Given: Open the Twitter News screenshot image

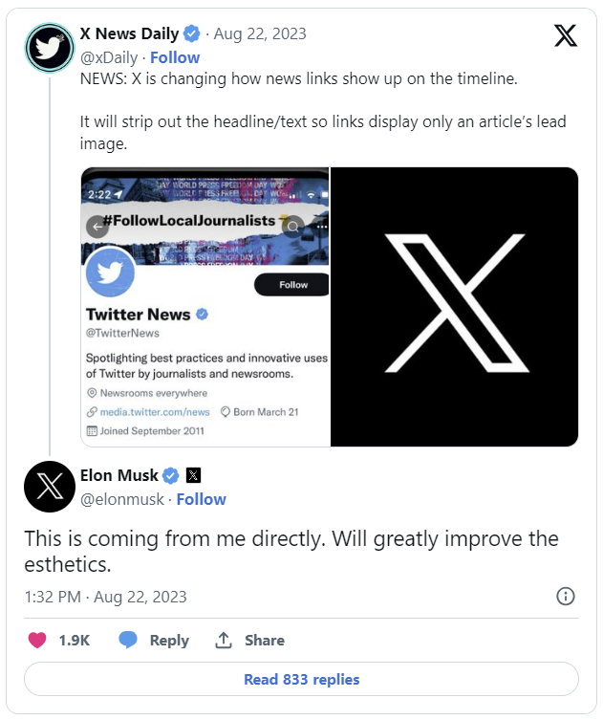Looking at the screenshot, I should [205, 307].
